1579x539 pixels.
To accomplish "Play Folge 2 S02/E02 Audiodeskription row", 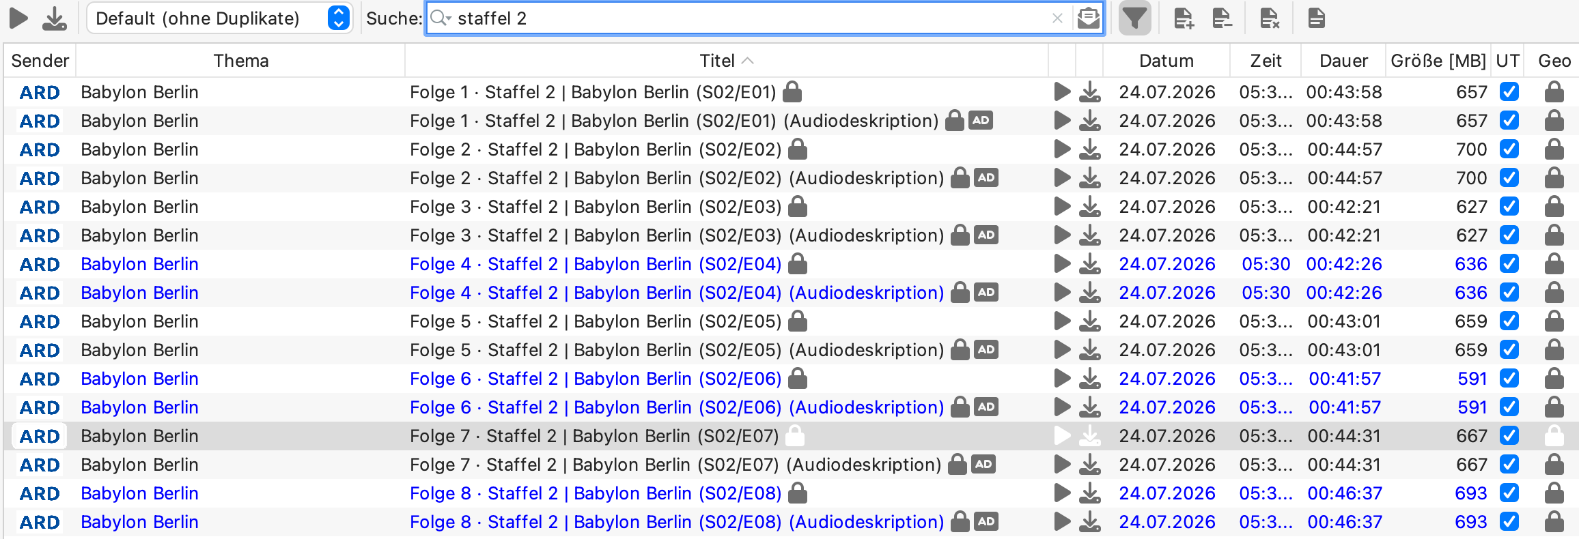I will pos(1062,177).
